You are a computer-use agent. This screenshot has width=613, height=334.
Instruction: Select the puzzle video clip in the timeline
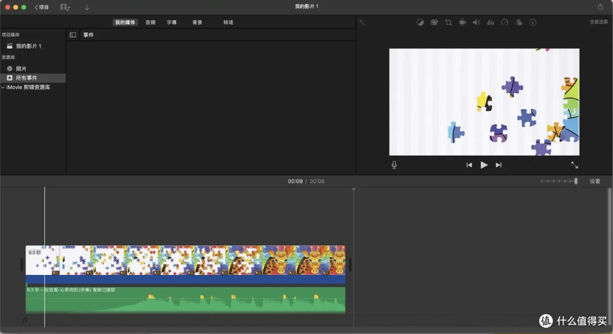(x=185, y=260)
